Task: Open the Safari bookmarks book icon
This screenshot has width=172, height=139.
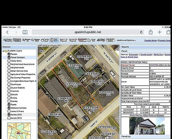Action: tap(25, 32)
